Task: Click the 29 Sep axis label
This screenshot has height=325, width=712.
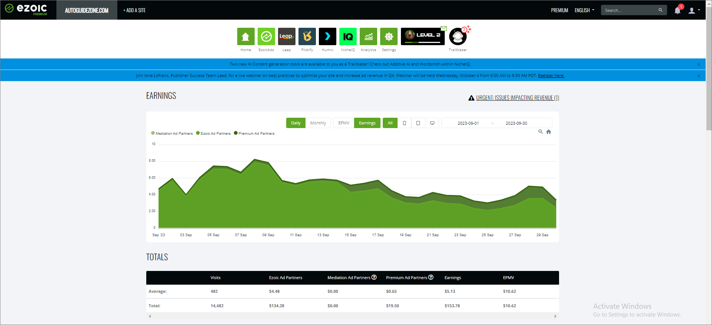Action: tap(542, 235)
